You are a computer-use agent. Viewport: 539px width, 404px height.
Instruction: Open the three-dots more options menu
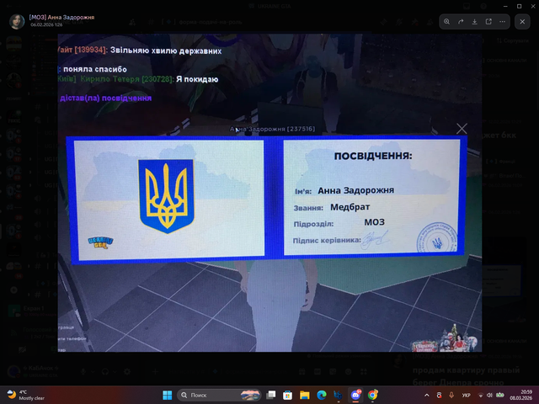pyautogui.click(x=502, y=22)
